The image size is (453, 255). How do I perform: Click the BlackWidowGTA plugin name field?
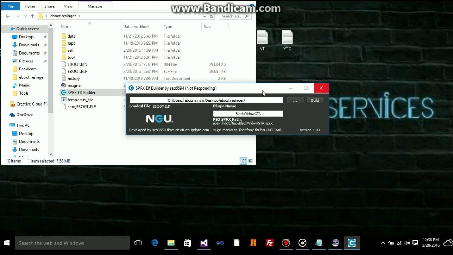[x=248, y=114]
